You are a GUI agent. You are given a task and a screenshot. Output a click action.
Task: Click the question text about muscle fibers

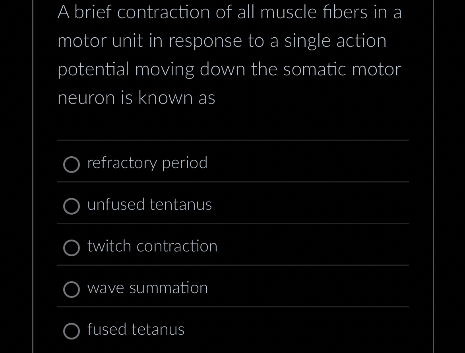tap(230, 55)
